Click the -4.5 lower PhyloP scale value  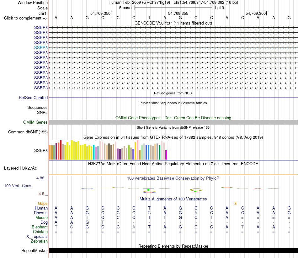click(x=41, y=194)
